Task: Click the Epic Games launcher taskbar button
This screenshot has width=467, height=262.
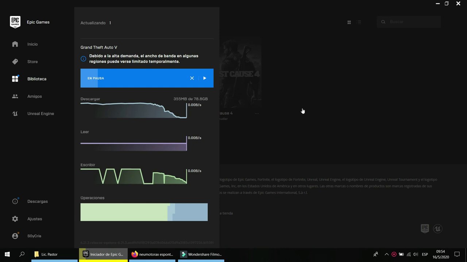Action: coord(103,254)
